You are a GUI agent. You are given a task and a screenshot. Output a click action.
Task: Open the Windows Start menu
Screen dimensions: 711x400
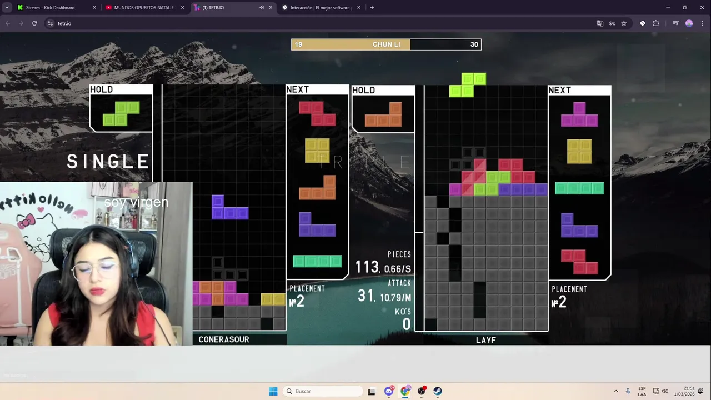point(273,391)
